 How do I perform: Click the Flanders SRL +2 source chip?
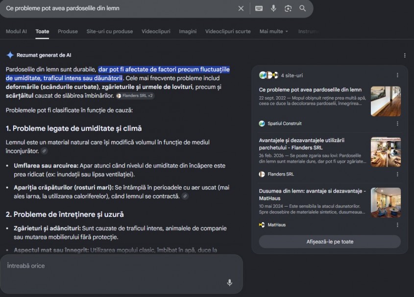[x=135, y=96]
